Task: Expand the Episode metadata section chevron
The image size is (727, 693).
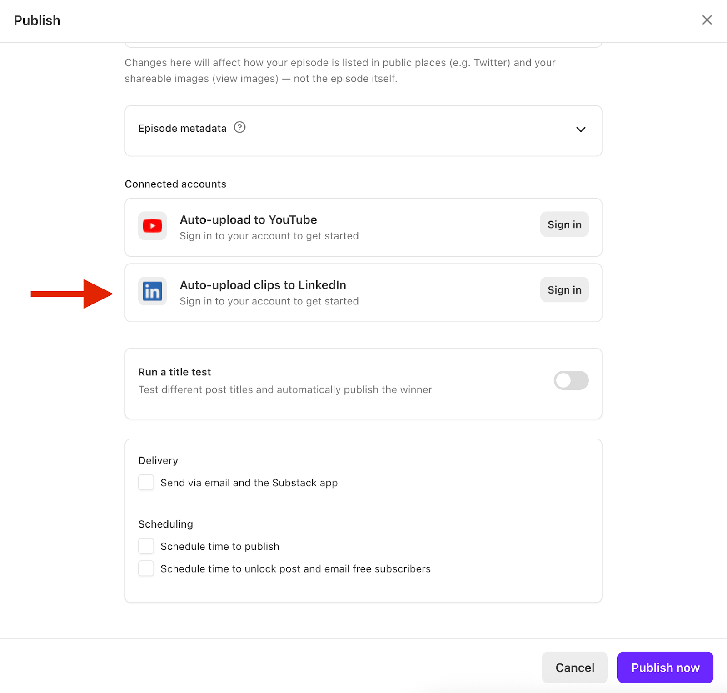Action: coord(581,130)
